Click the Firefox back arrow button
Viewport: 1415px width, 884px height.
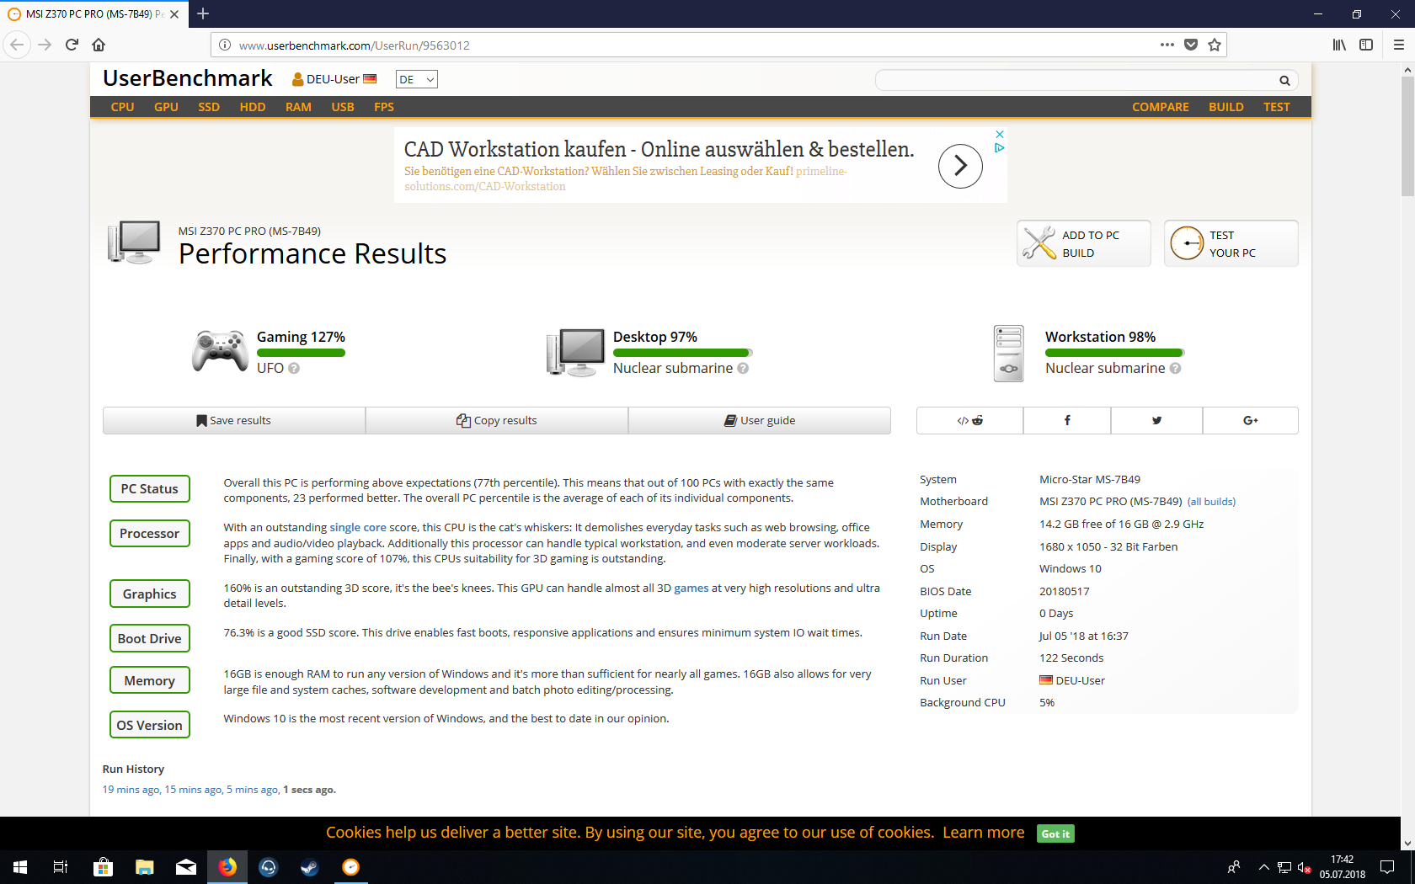[x=17, y=45]
